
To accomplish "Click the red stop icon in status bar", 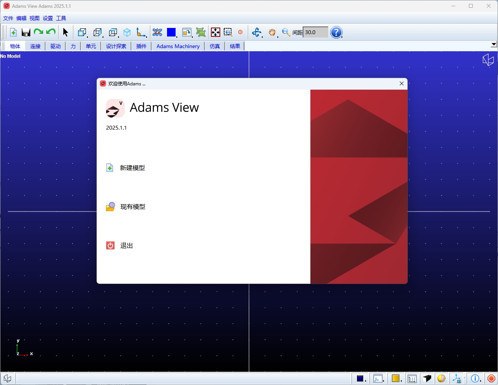I will click(x=491, y=378).
